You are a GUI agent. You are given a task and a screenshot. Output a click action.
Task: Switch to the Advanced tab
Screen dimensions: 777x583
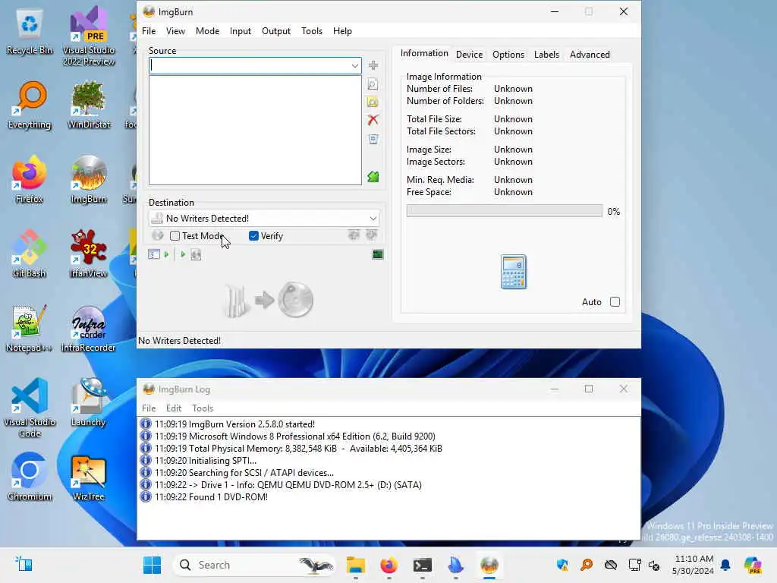pyautogui.click(x=590, y=55)
